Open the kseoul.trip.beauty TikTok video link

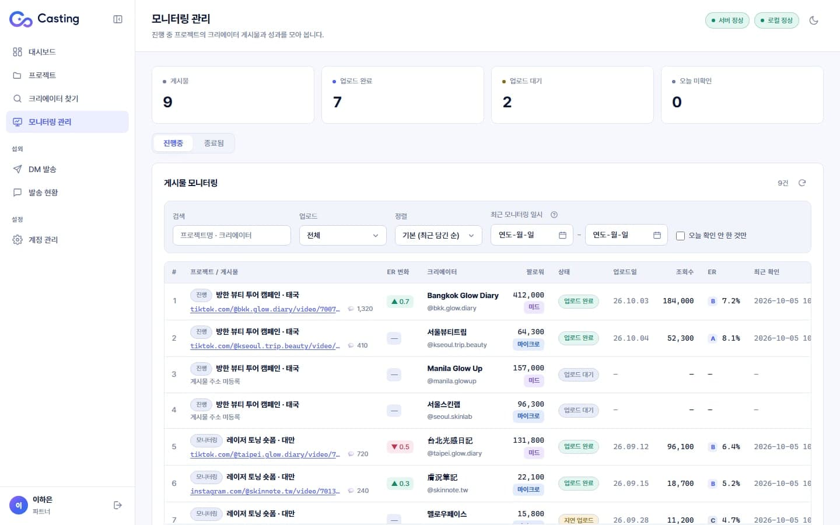point(265,346)
